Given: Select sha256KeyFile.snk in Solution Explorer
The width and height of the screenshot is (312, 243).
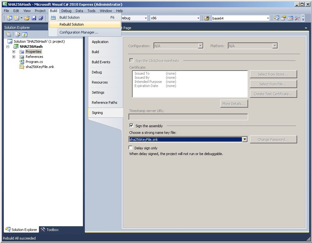Looking at the screenshot, I should pyautogui.click(x=40, y=67).
